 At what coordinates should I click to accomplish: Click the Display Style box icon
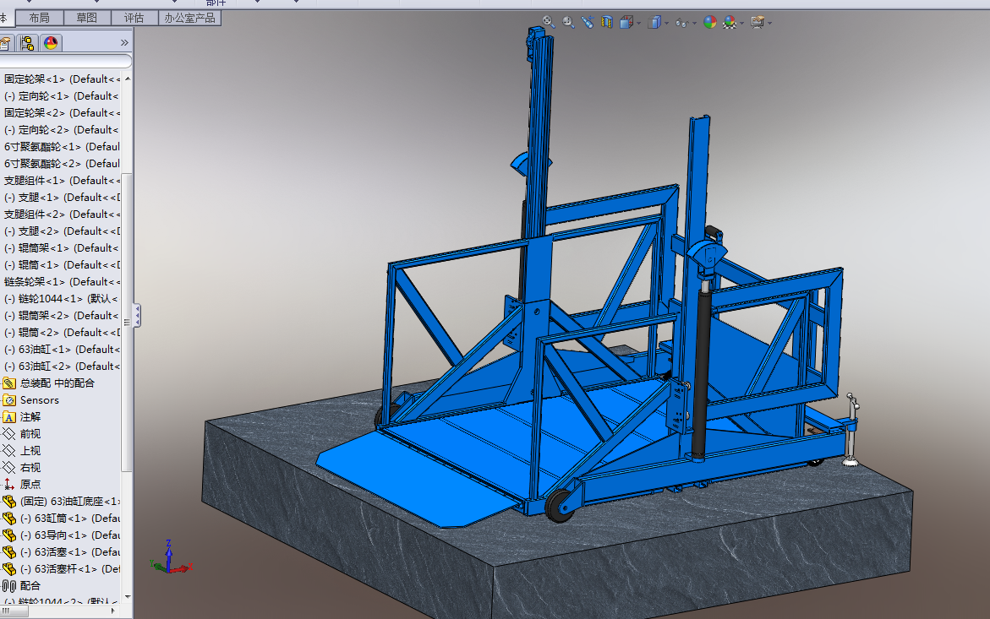click(654, 22)
